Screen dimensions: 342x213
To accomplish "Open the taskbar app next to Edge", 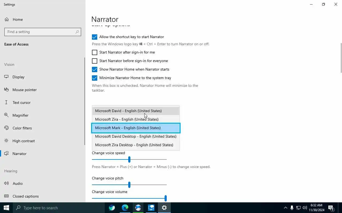I will tap(138, 208).
